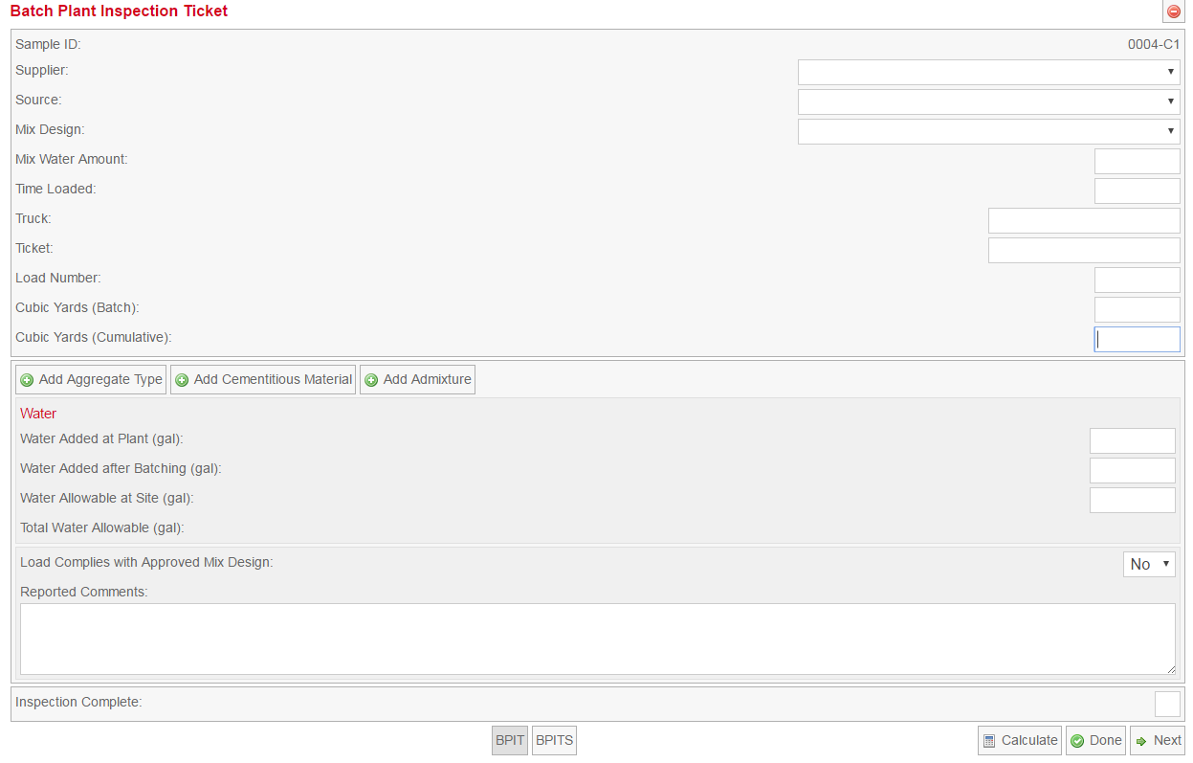
Task: Select the Ticket text box
Action: pyautogui.click(x=1084, y=250)
